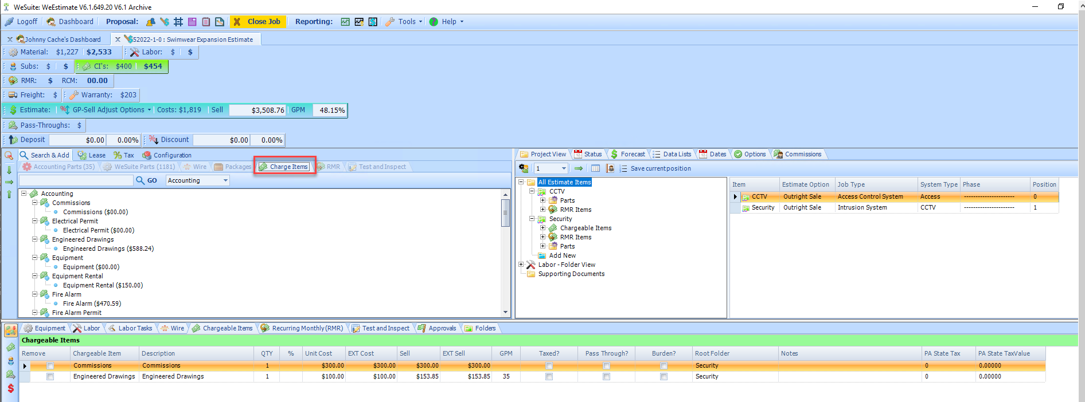Click the Proposal person icon in toolbar

[151, 22]
